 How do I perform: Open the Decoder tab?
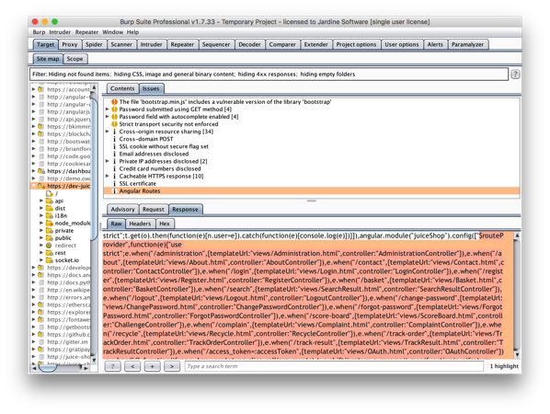249,44
